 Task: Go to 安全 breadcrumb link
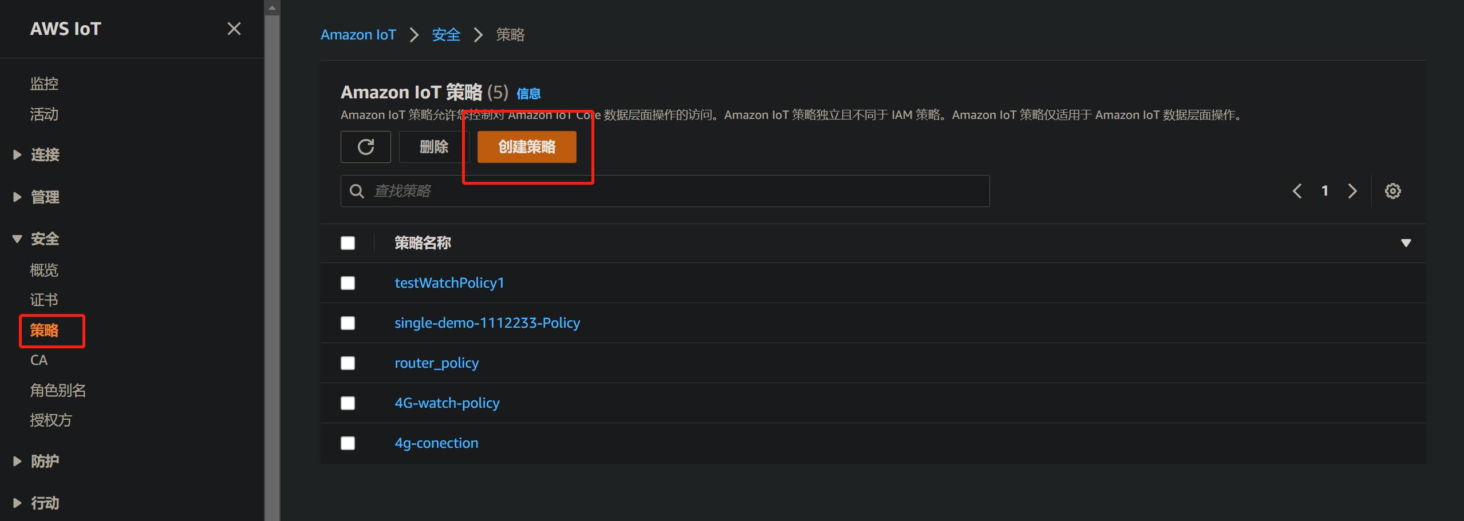coord(446,35)
